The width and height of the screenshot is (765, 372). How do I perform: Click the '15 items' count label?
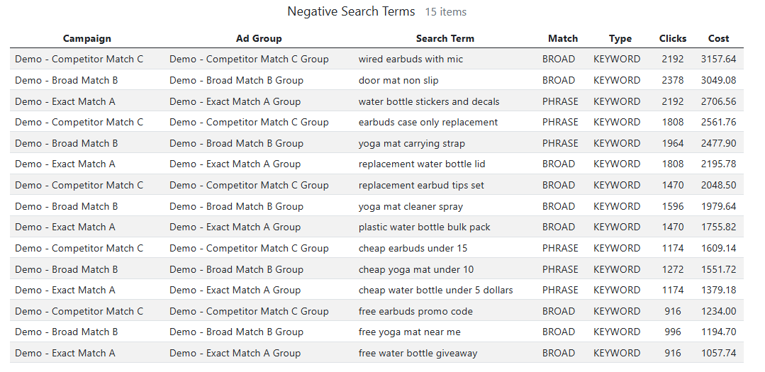tap(445, 12)
